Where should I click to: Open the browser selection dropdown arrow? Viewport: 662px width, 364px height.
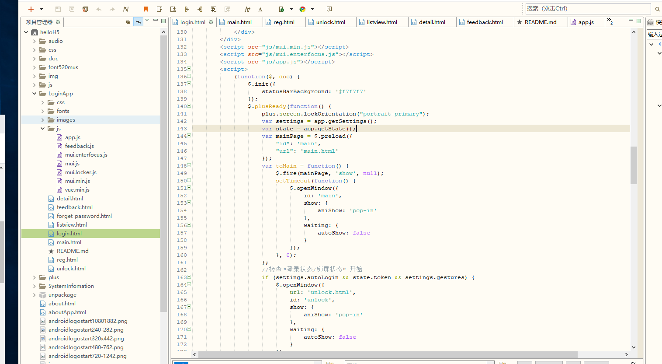[312, 9]
